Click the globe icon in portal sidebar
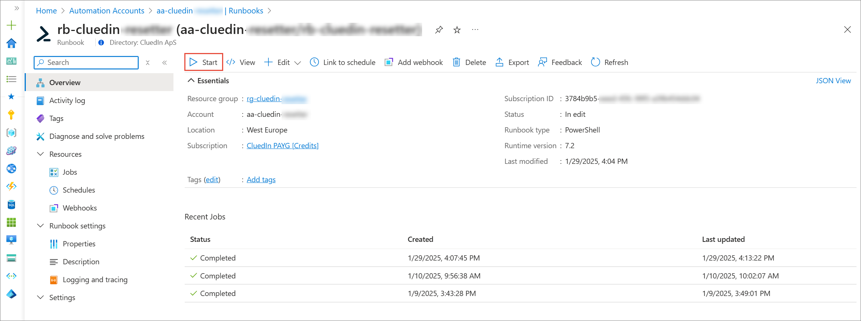This screenshot has width=861, height=321. tap(12, 168)
